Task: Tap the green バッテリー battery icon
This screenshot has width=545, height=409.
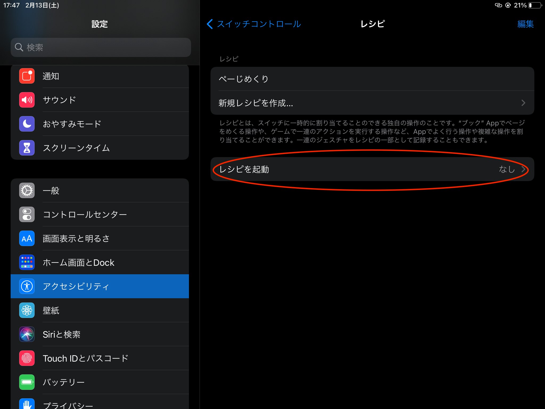Action: (x=27, y=382)
